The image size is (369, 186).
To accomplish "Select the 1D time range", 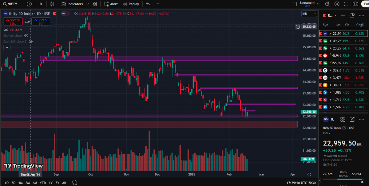I will pyautogui.click(x=7, y=183).
